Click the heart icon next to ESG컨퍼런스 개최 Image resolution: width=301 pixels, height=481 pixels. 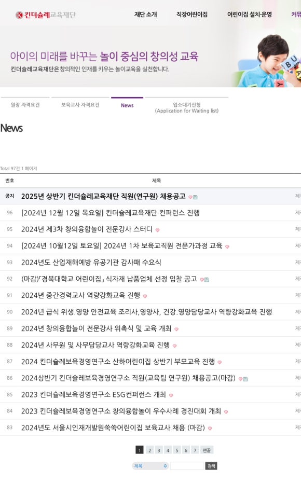click(171, 395)
